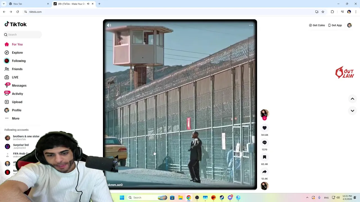Open the EA app from the taskbar

click(213, 198)
